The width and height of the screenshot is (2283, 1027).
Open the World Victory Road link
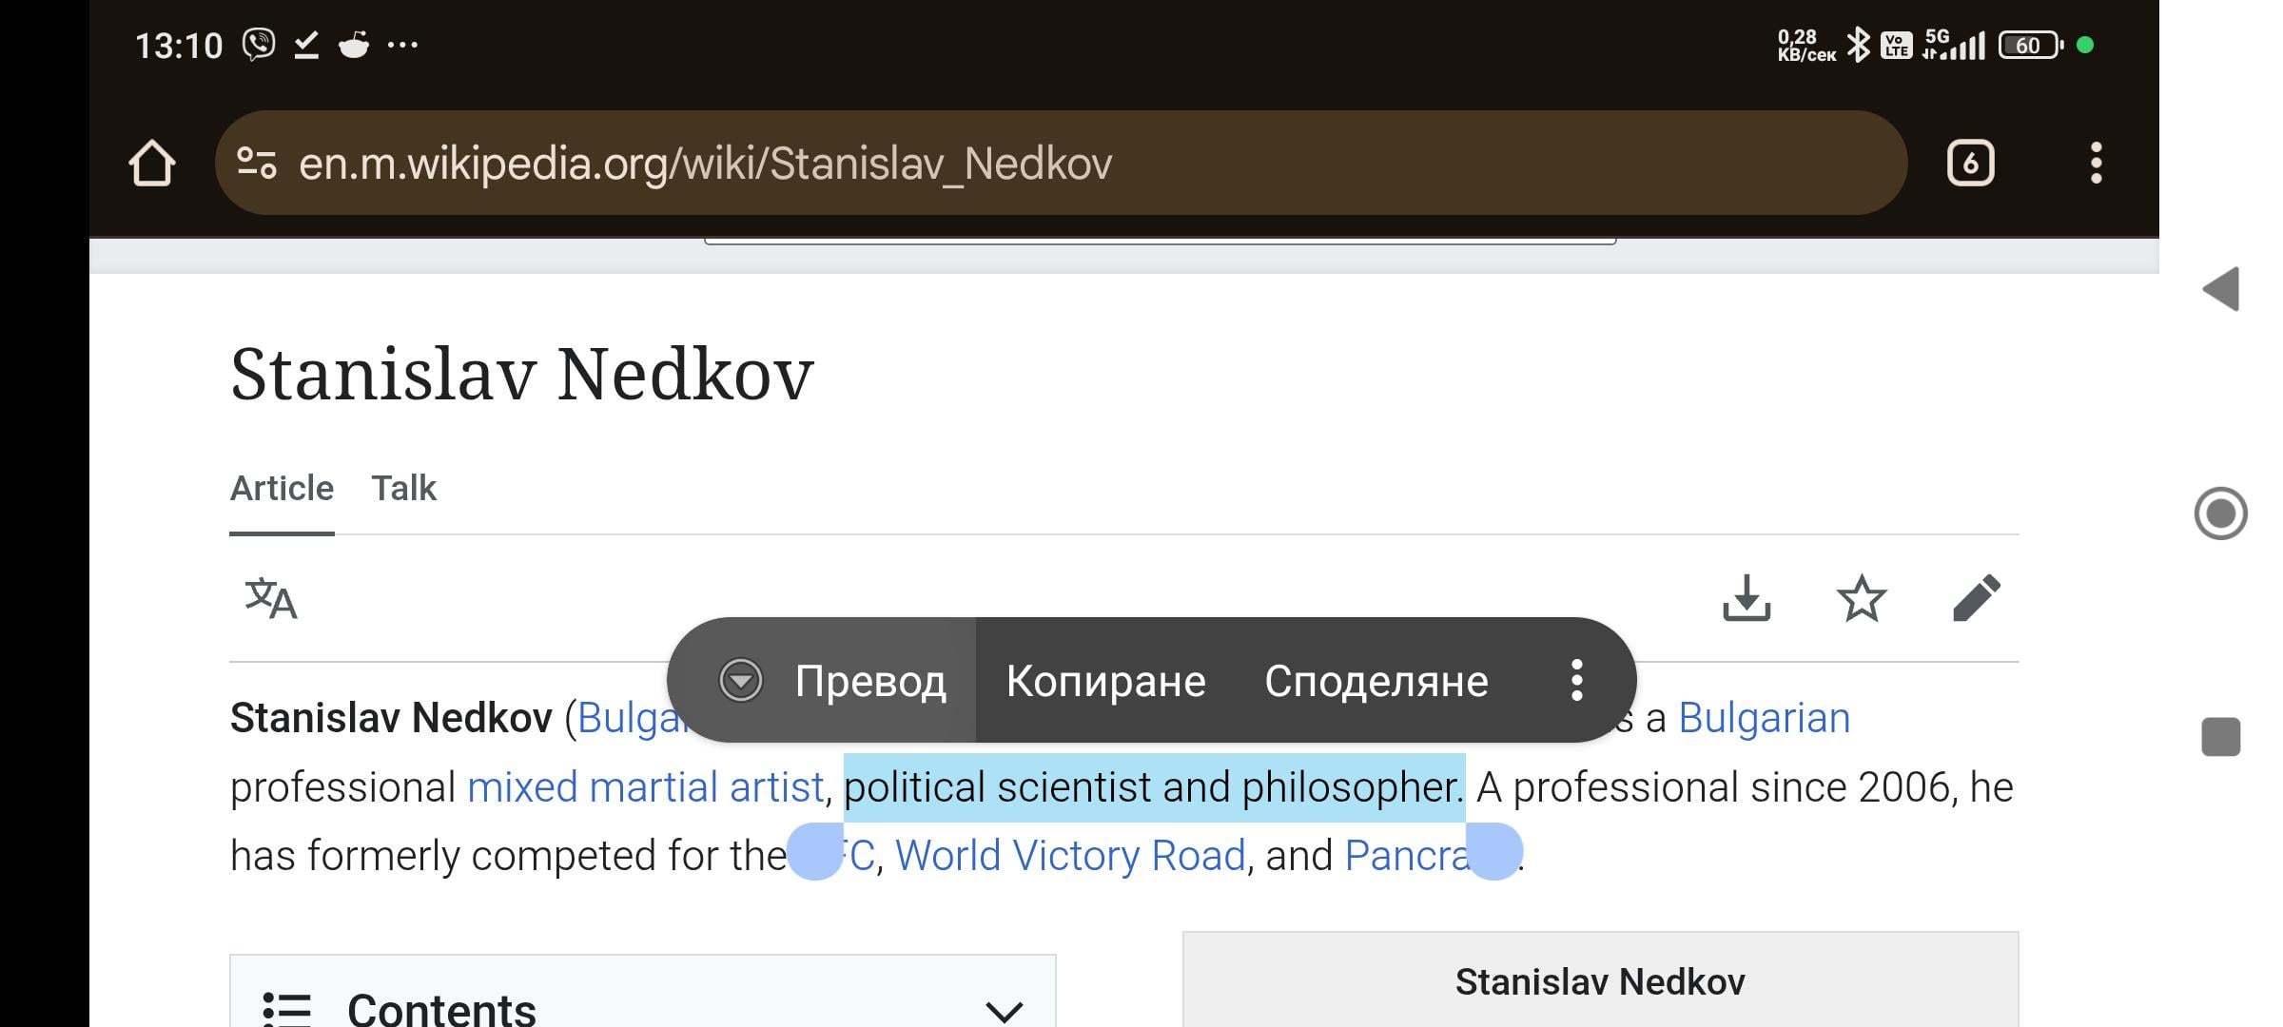click(1070, 855)
